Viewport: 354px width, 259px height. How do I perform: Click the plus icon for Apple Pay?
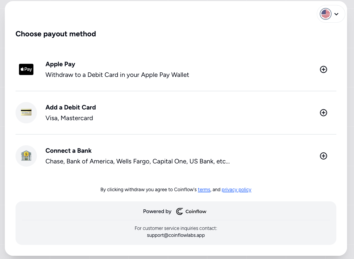pyautogui.click(x=324, y=69)
